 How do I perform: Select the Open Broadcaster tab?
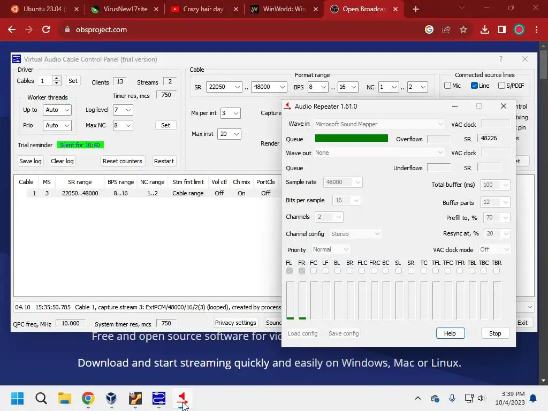(363, 9)
